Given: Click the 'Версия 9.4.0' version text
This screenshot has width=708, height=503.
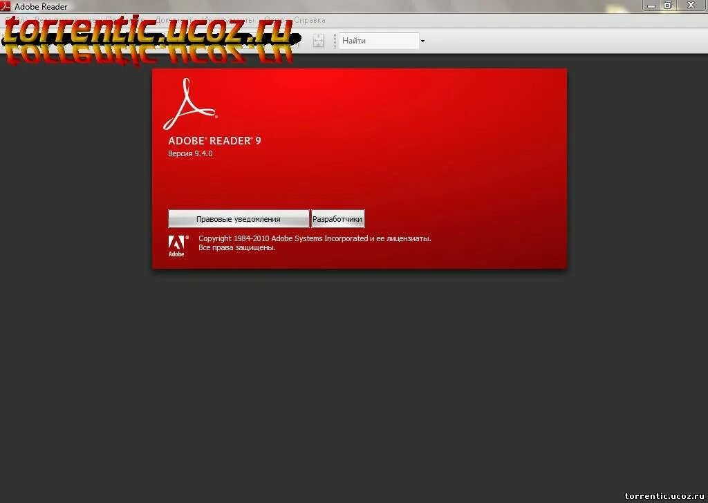Looking at the screenshot, I should (x=190, y=153).
